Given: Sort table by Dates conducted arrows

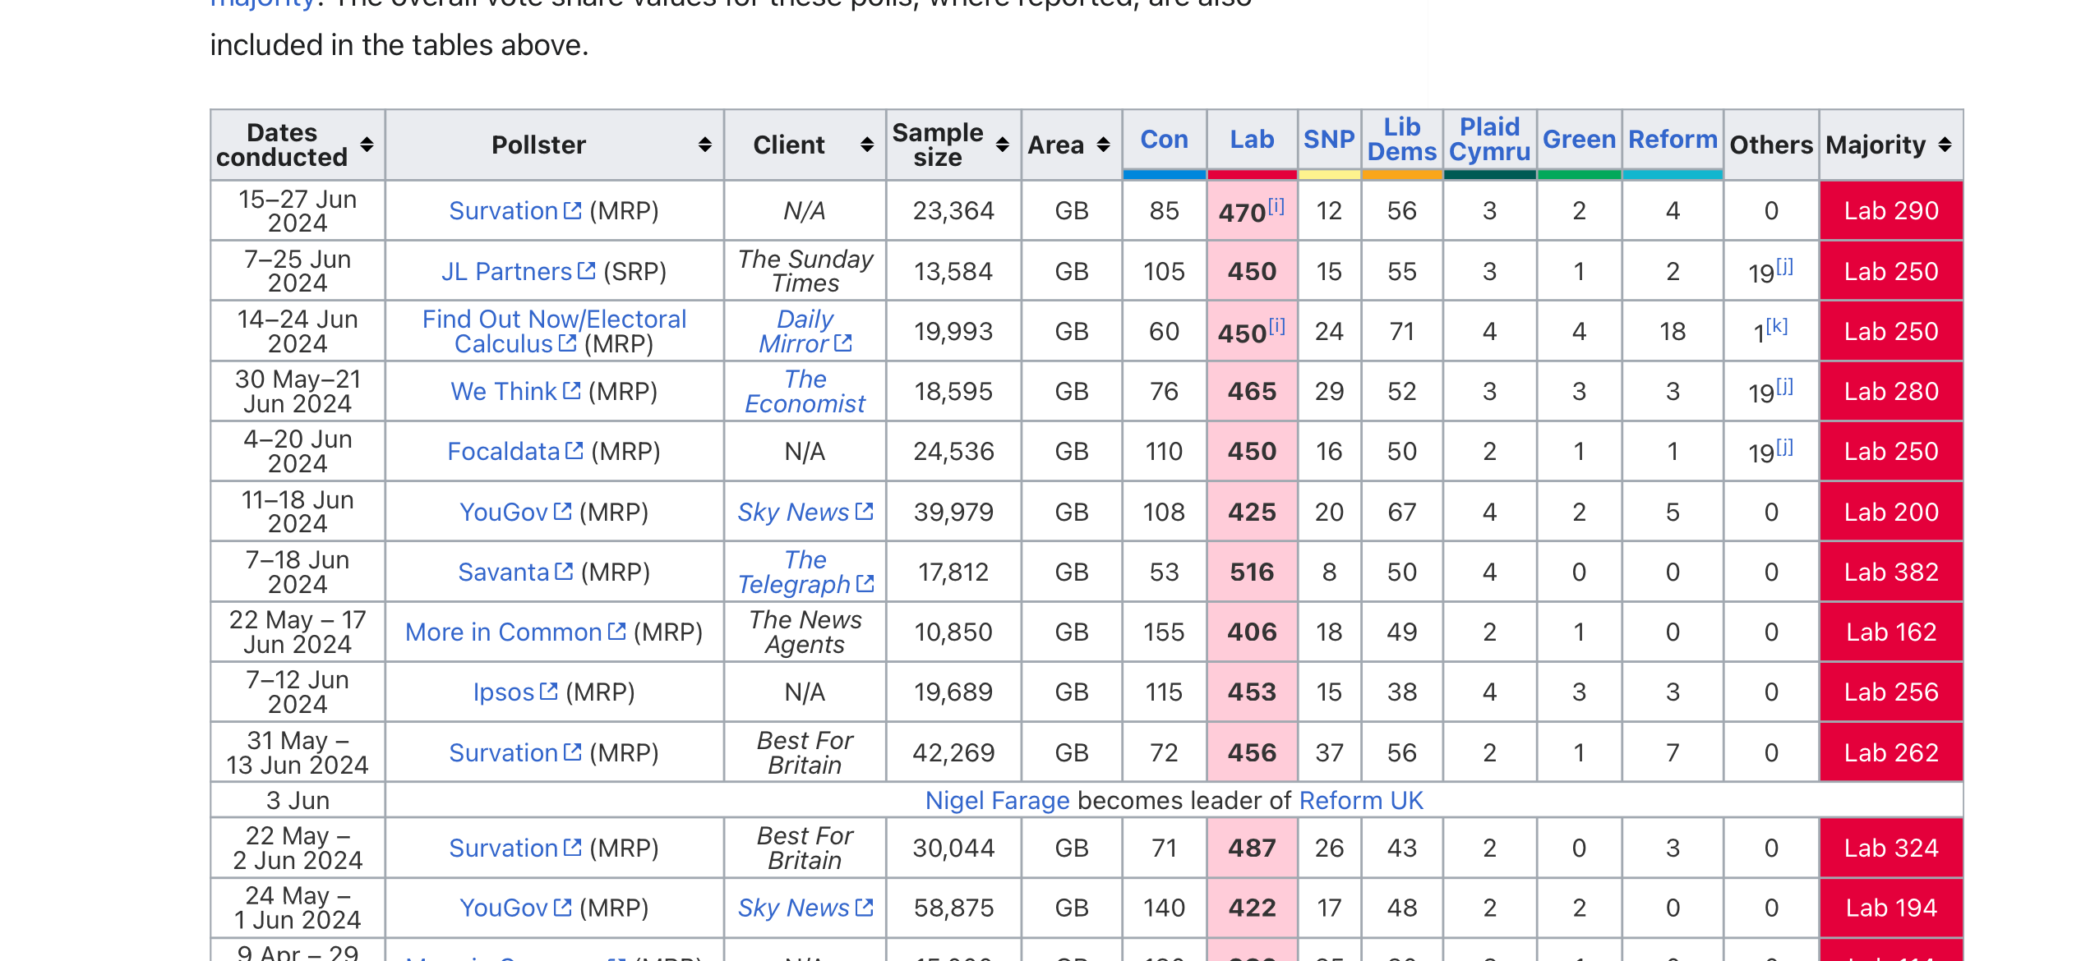Looking at the screenshot, I should coord(367,145).
